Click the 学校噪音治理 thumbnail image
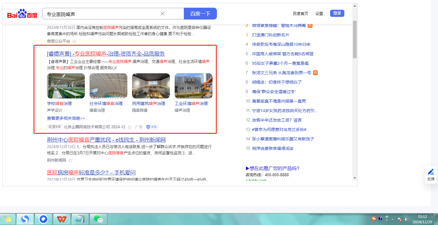438x225 pixels. coord(66,86)
